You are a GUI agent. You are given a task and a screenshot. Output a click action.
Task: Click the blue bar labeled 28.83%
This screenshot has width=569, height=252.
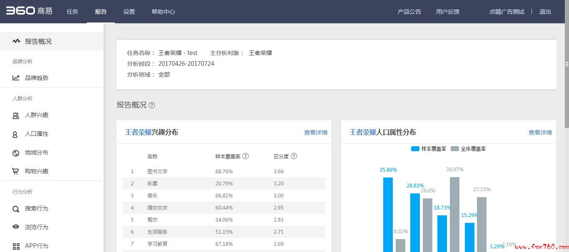415,222
